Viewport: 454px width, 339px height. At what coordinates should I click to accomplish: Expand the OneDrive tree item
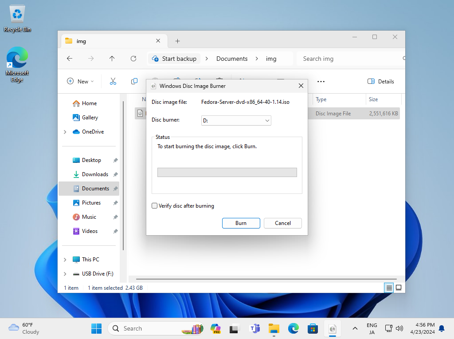pyautogui.click(x=65, y=131)
